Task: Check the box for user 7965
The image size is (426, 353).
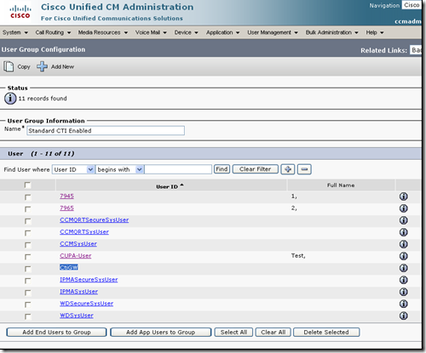Action: pyautogui.click(x=27, y=209)
